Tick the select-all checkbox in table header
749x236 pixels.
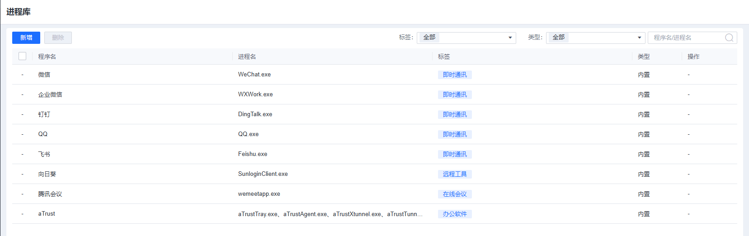tap(22, 56)
